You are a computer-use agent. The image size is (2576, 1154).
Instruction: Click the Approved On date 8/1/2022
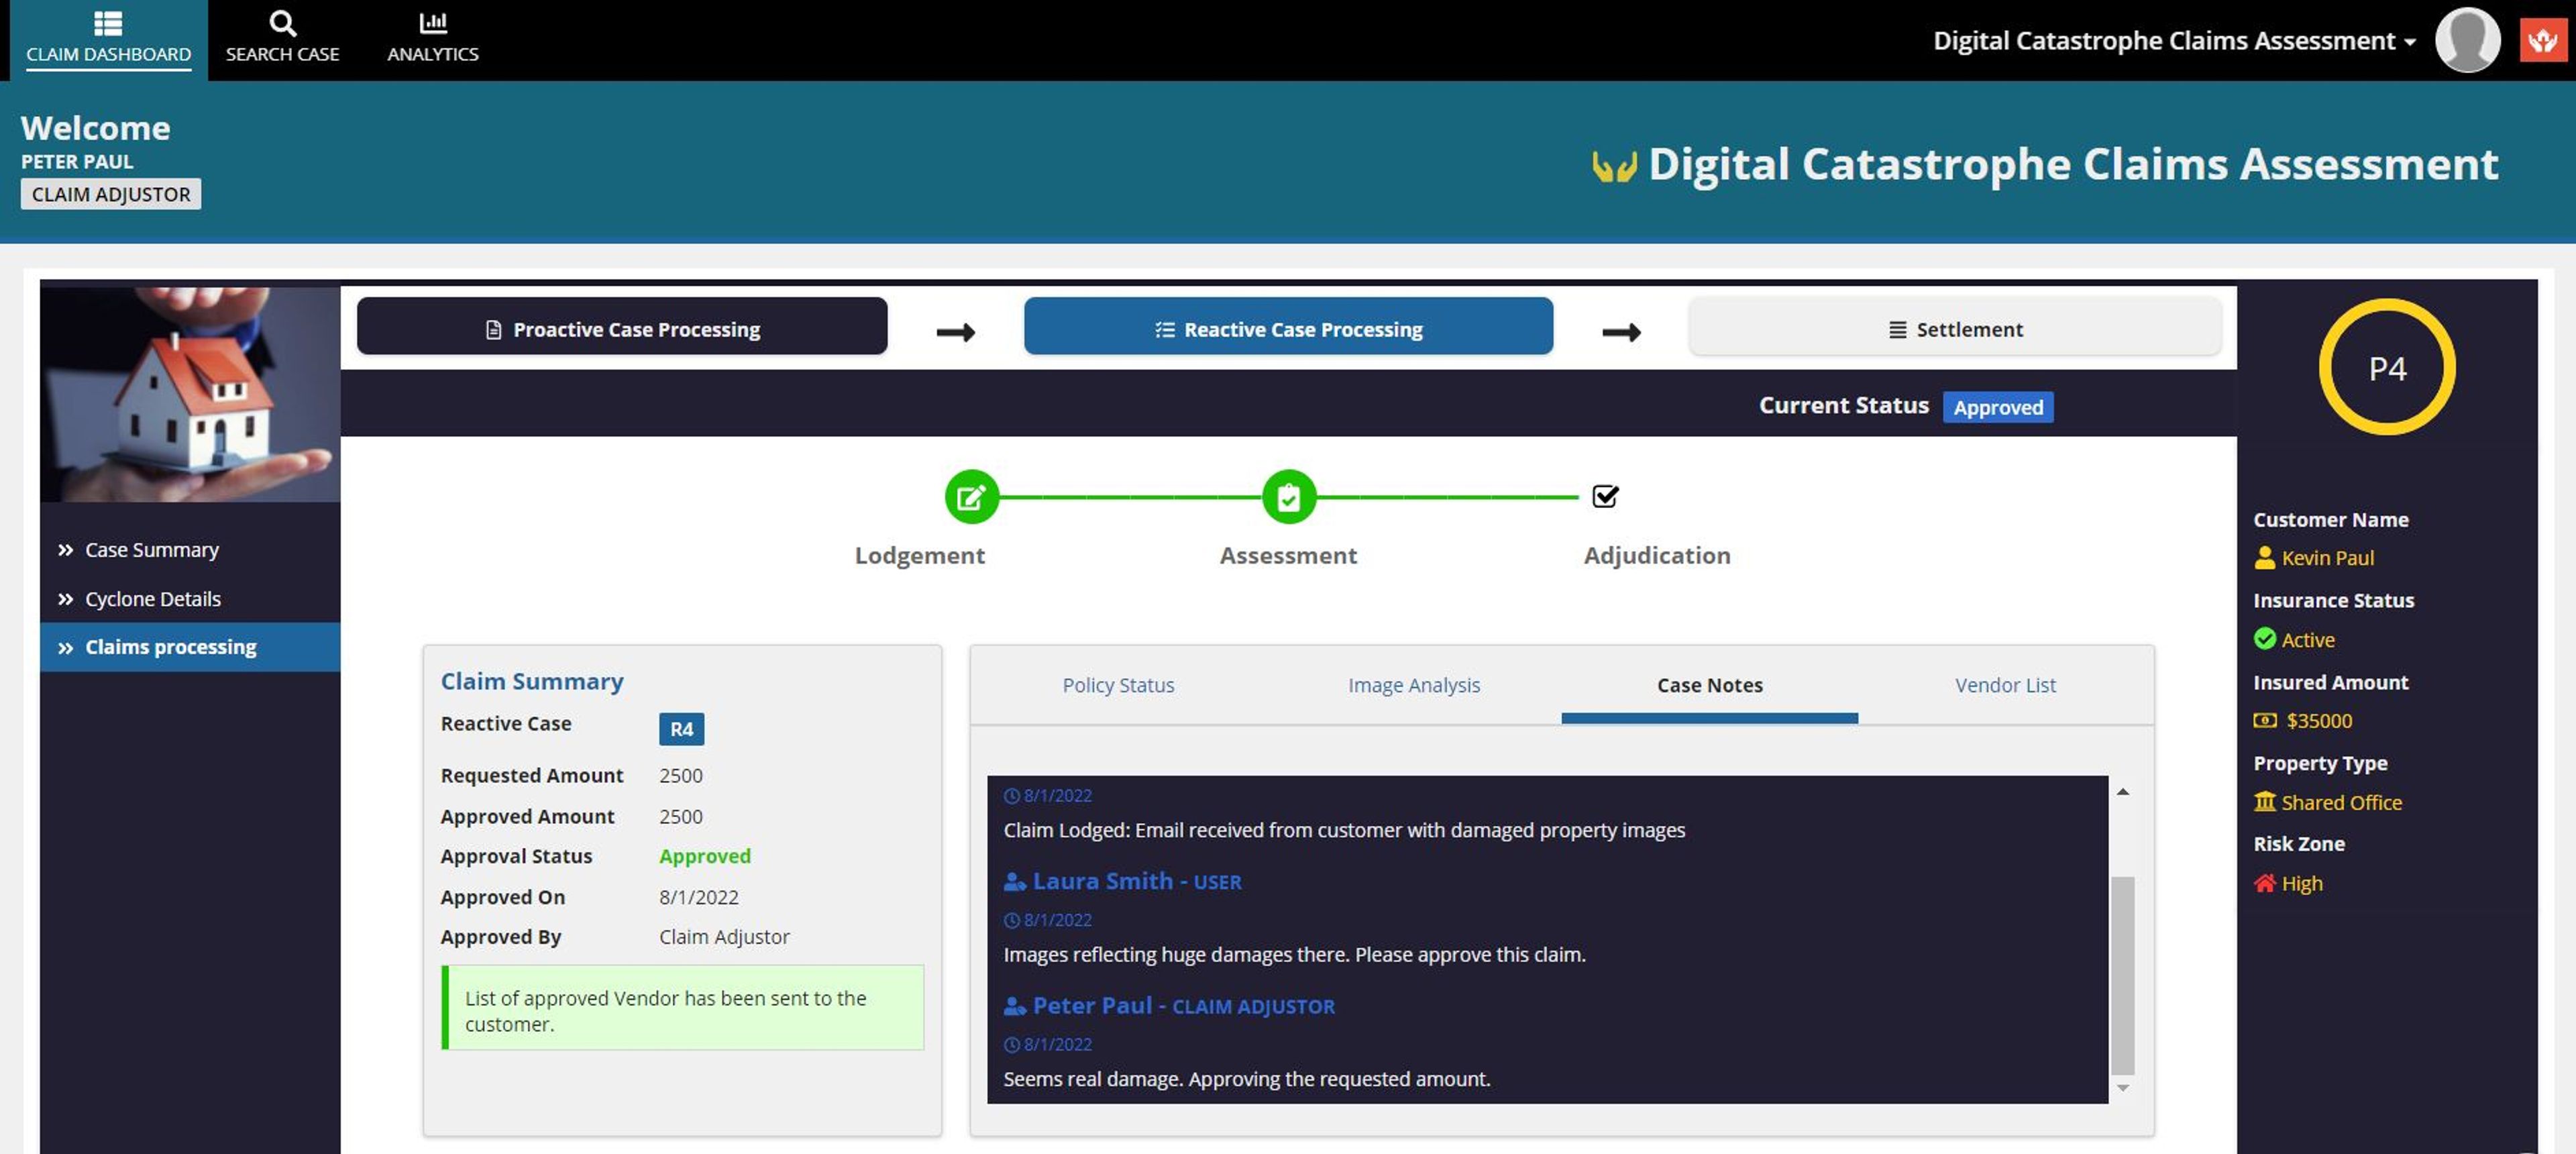tap(698, 897)
